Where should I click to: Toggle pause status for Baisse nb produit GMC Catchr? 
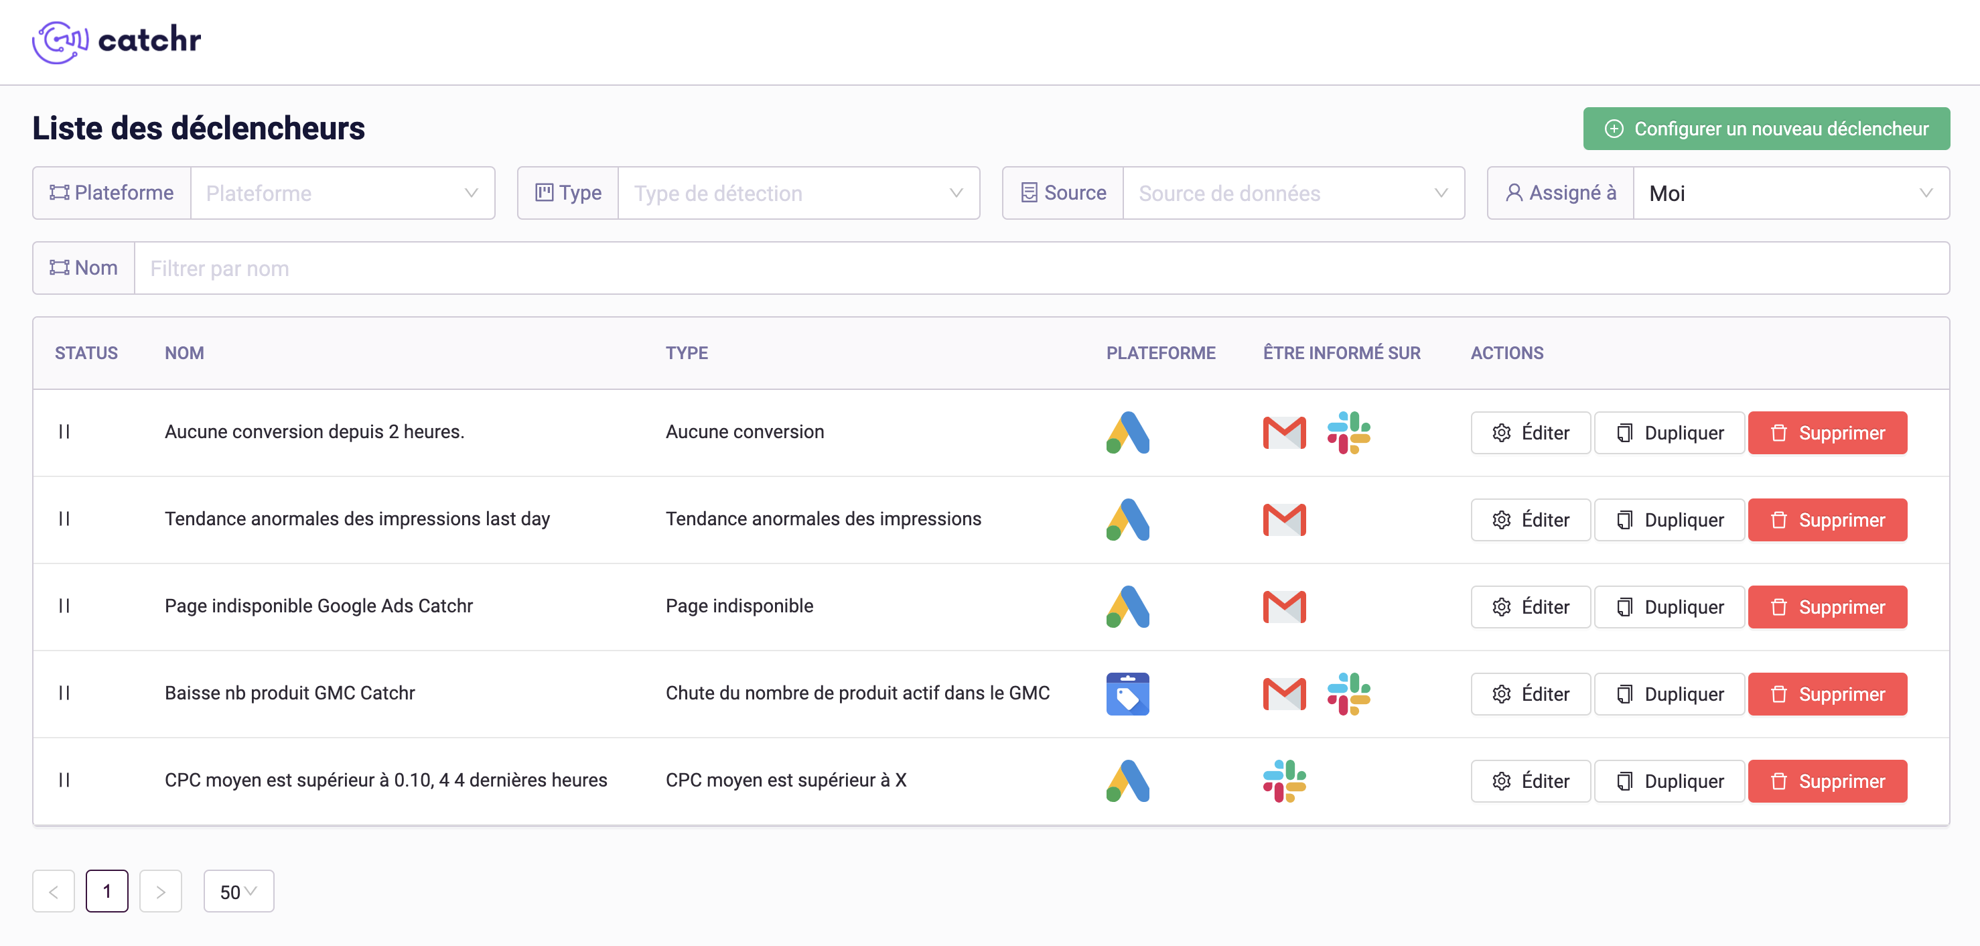click(64, 693)
